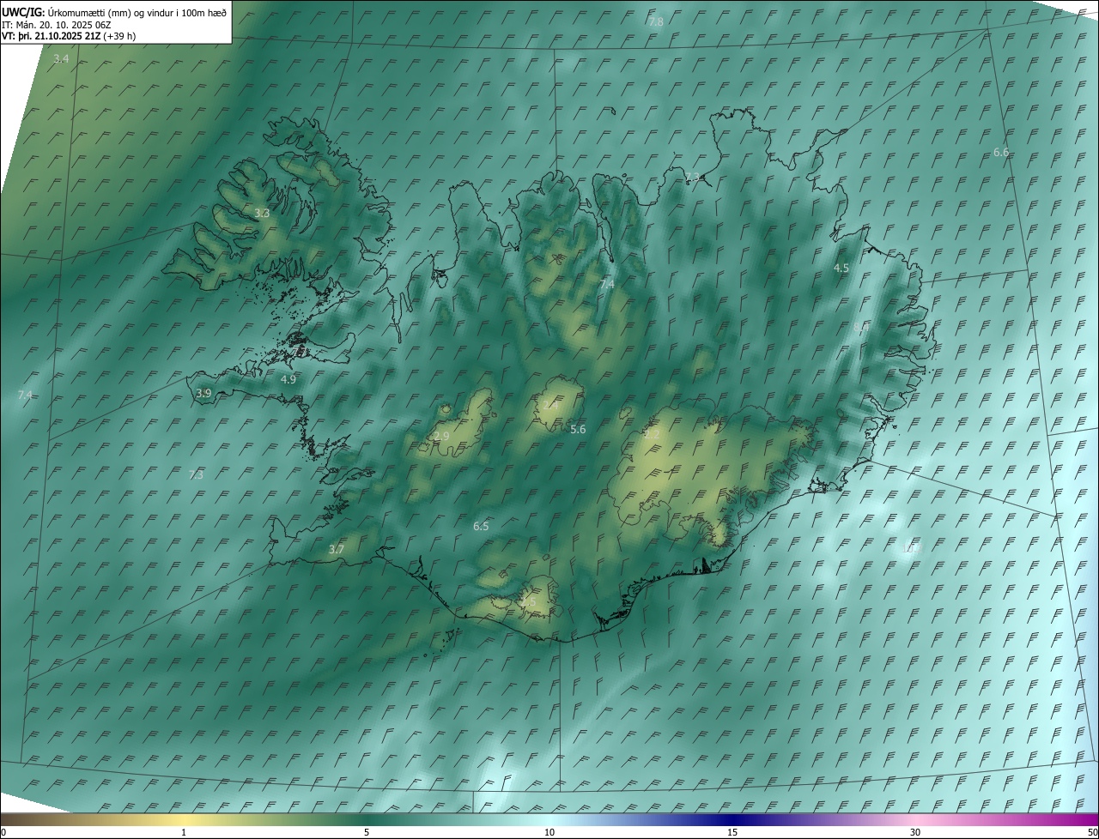1099x839 pixels.
Task: Click the 4.9 value label
Action: pyautogui.click(x=288, y=378)
